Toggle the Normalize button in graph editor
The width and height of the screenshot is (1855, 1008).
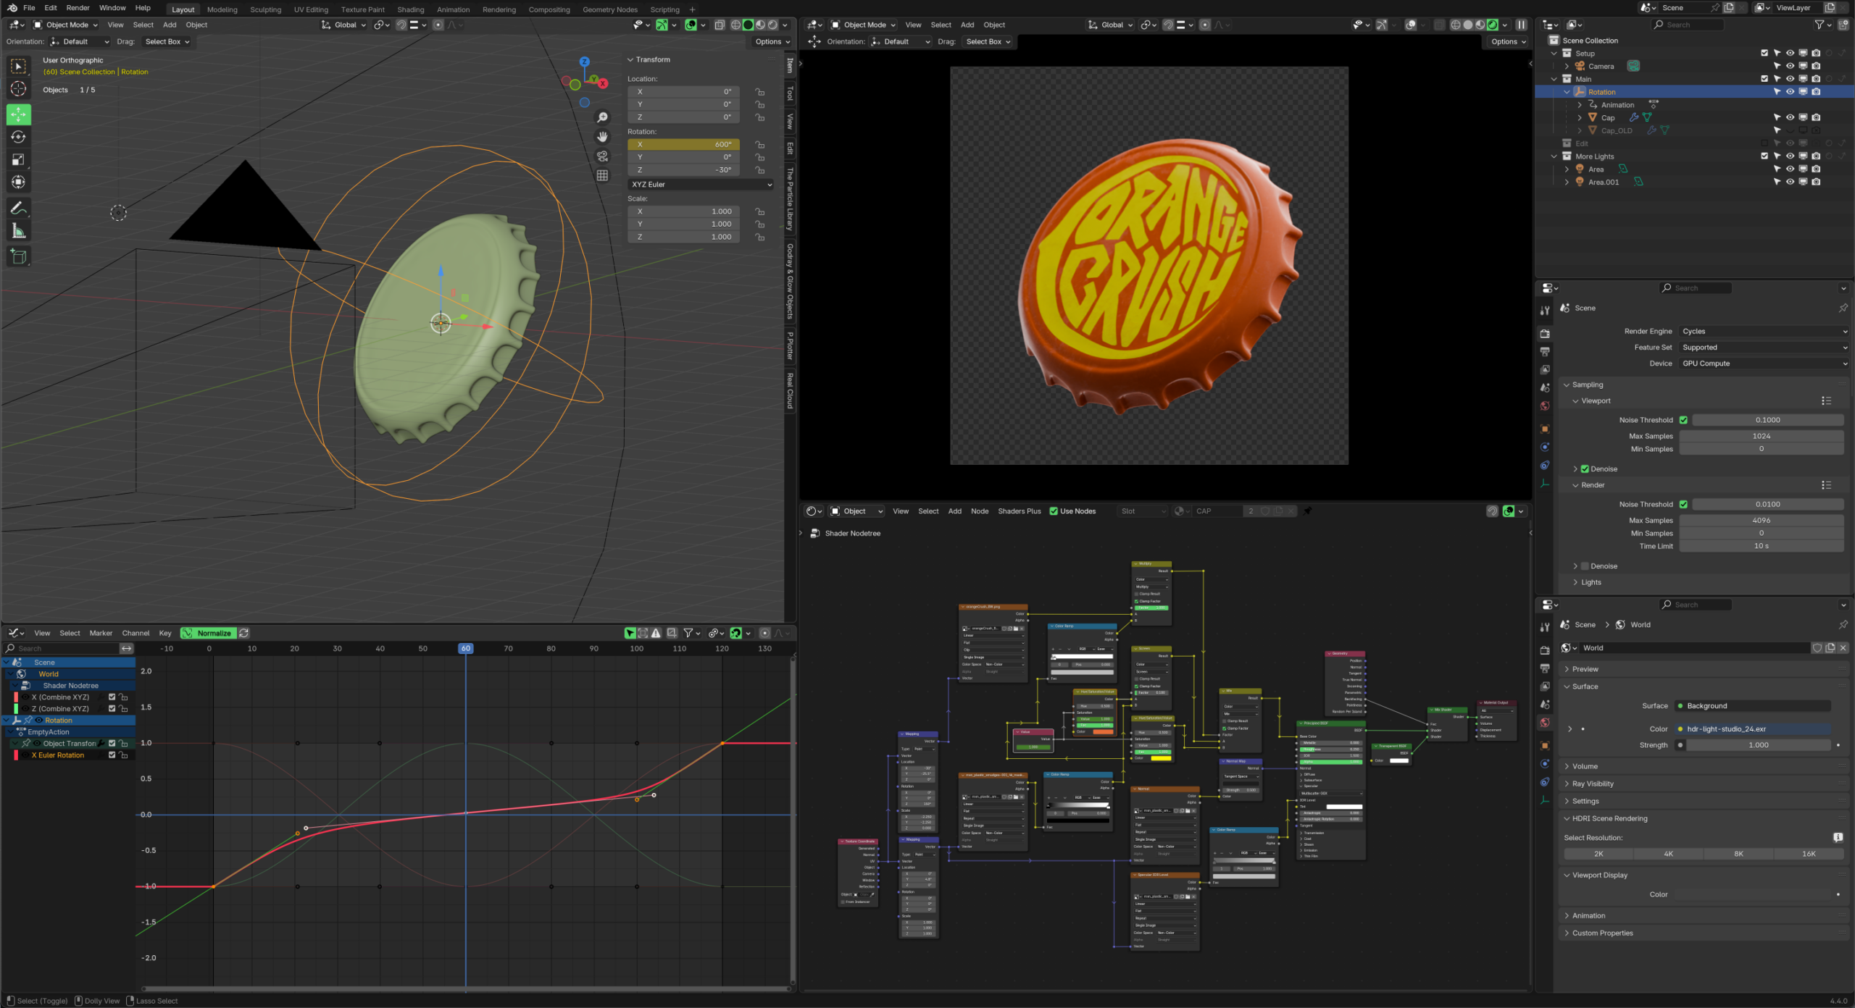coord(208,633)
